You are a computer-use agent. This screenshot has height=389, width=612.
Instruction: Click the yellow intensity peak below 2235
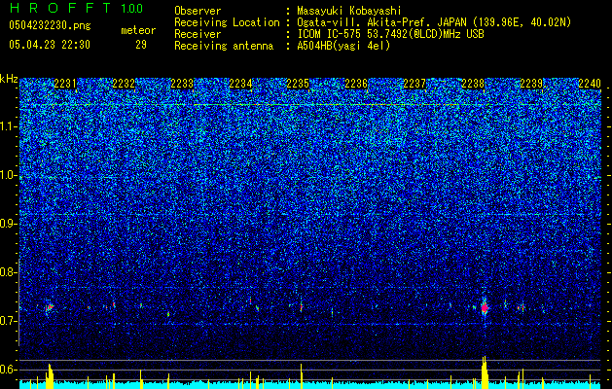click(x=301, y=376)
